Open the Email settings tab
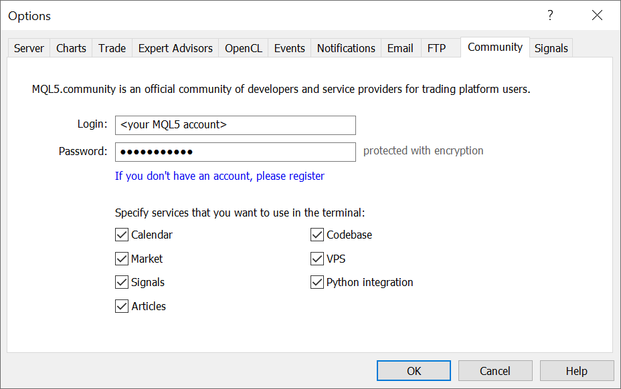 tap(400, 47)
